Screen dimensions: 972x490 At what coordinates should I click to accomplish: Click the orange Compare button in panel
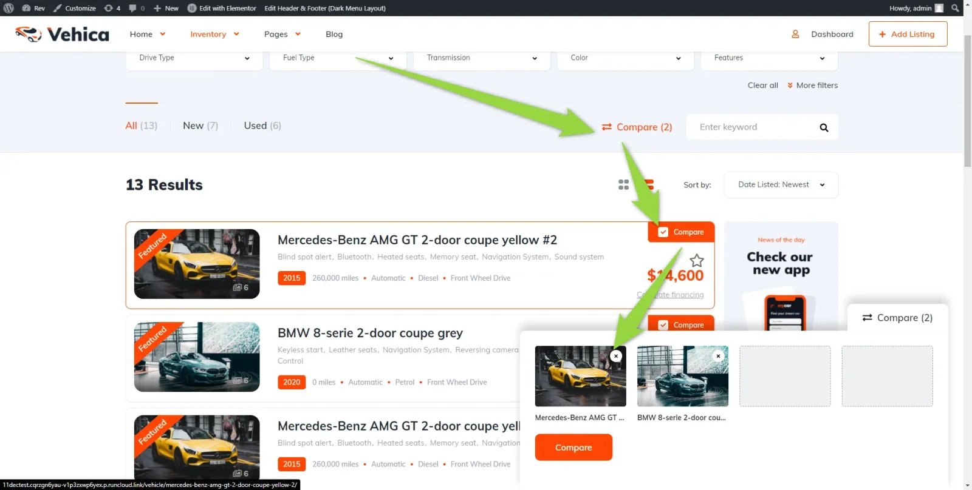click(573, 447)
